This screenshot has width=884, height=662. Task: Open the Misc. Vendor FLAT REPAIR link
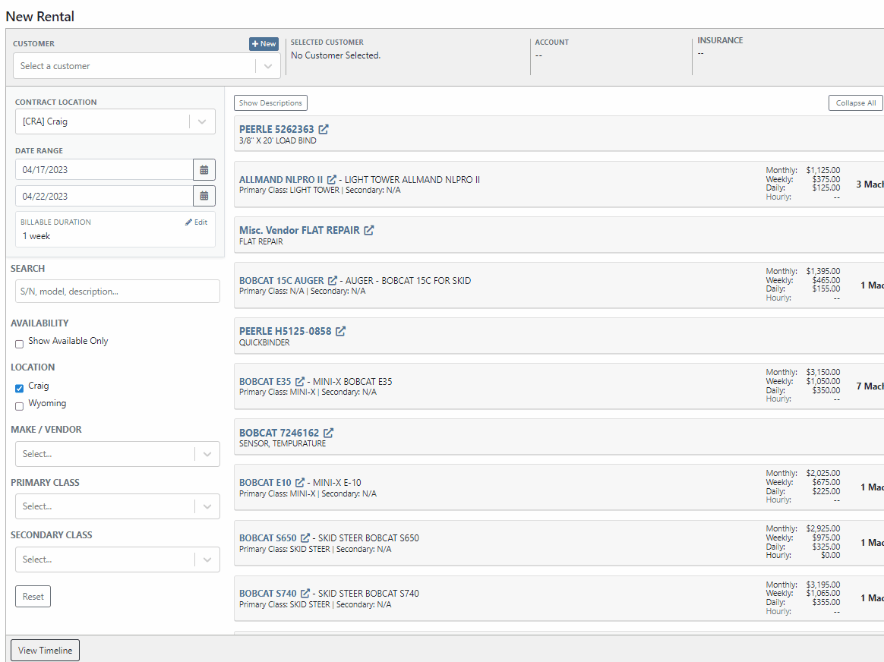click(299, 230)
